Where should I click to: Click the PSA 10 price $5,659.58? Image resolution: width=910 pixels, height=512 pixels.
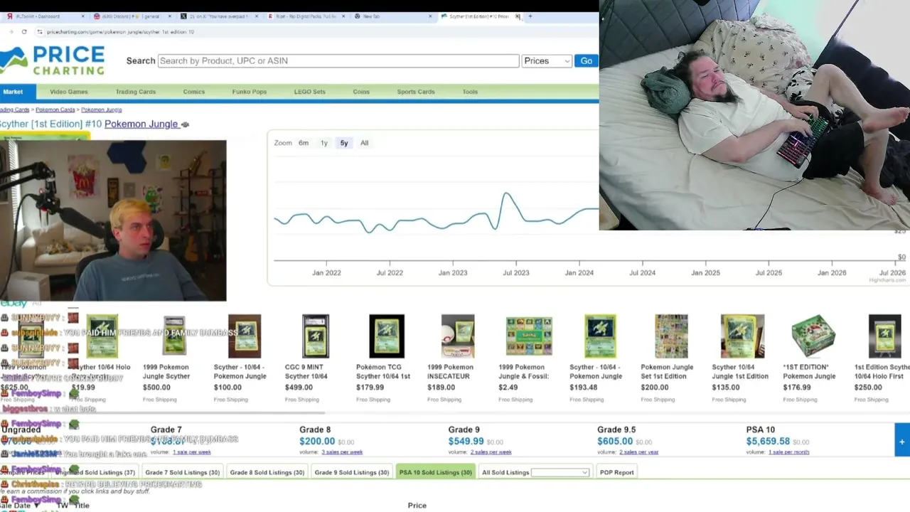768,442
